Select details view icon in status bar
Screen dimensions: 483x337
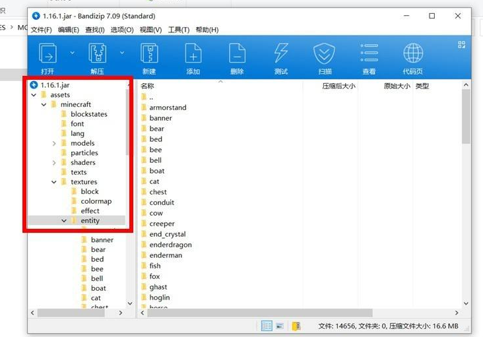point(267,326)
